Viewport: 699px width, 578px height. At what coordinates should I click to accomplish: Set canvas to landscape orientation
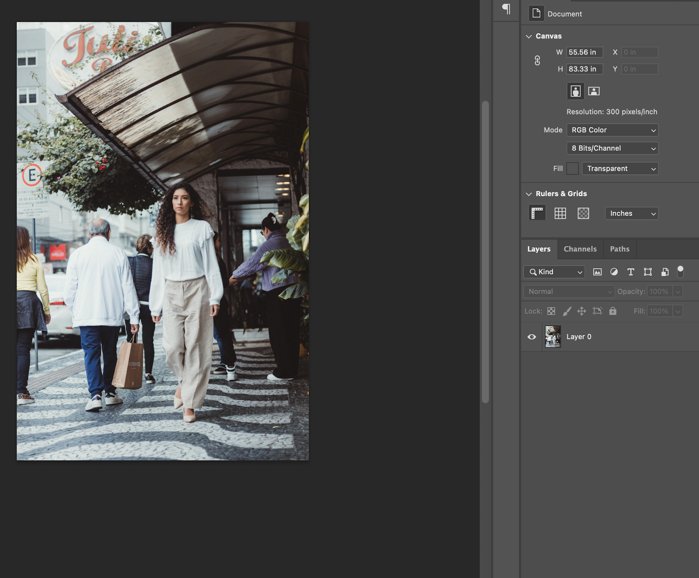(x=594, y=91)
